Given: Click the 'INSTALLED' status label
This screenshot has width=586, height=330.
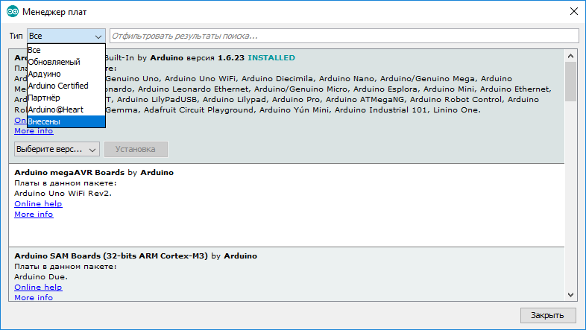Looking at the screenshot, I should pyautogui.click(x=271, y=58).
